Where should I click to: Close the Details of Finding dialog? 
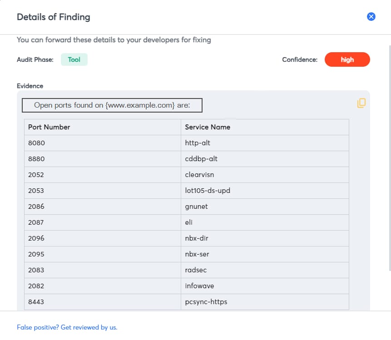tap(371, 17)
